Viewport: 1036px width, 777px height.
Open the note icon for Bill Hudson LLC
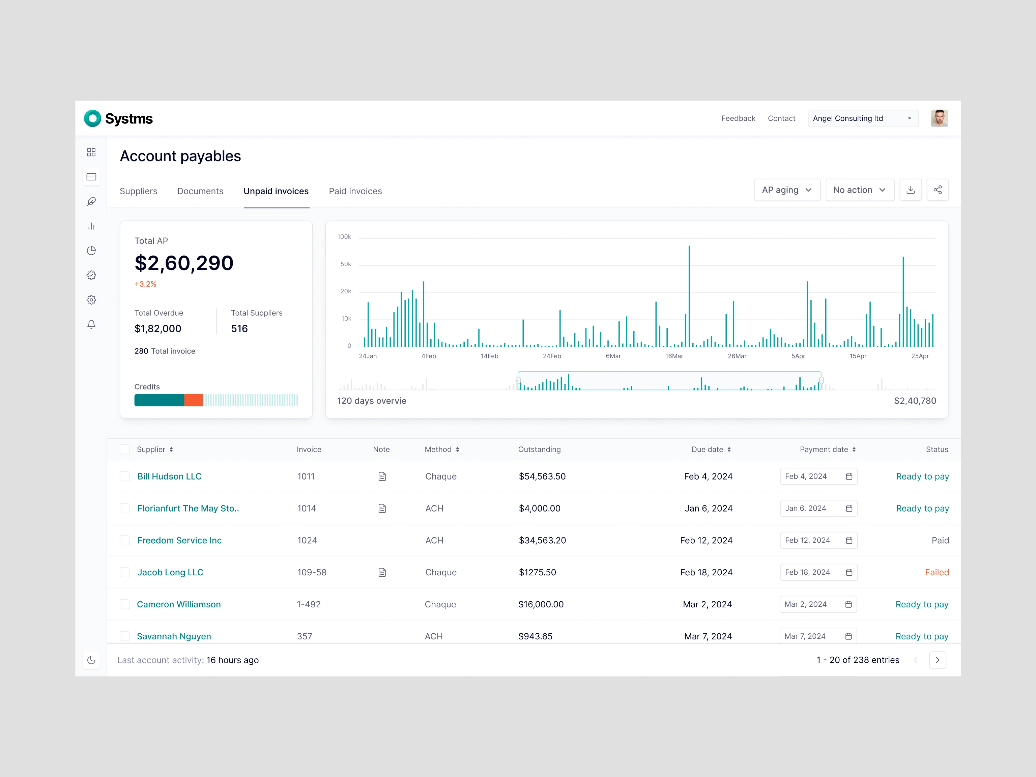point(382,476)
